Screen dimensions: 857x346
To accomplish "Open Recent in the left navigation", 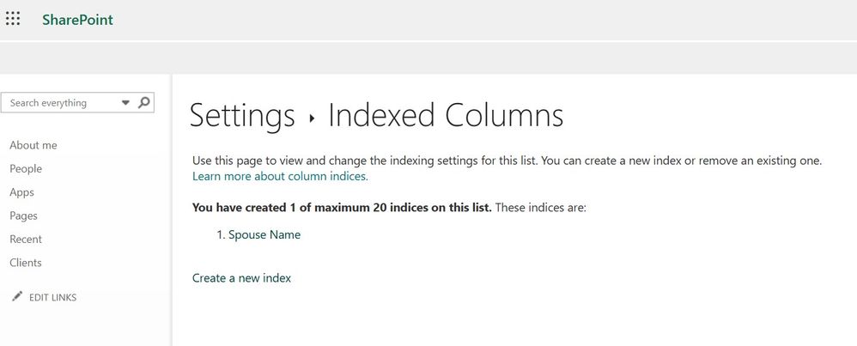I will point(26,239).
